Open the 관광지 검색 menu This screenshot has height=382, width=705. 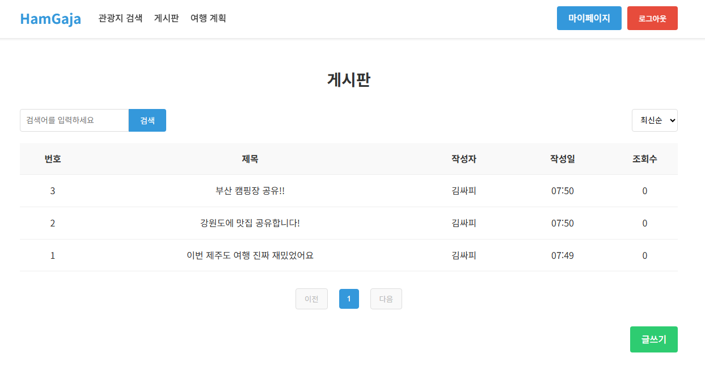pyautogui.click(x=120, y=18)
